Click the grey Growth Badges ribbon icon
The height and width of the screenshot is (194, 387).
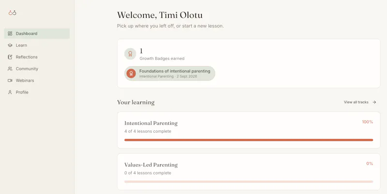[130, 54]
